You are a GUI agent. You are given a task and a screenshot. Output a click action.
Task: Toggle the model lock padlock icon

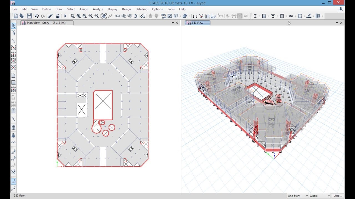click(58, 16)
